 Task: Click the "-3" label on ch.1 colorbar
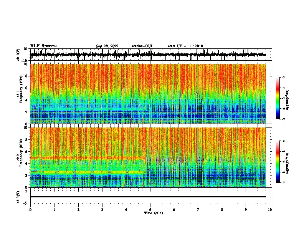283,77
